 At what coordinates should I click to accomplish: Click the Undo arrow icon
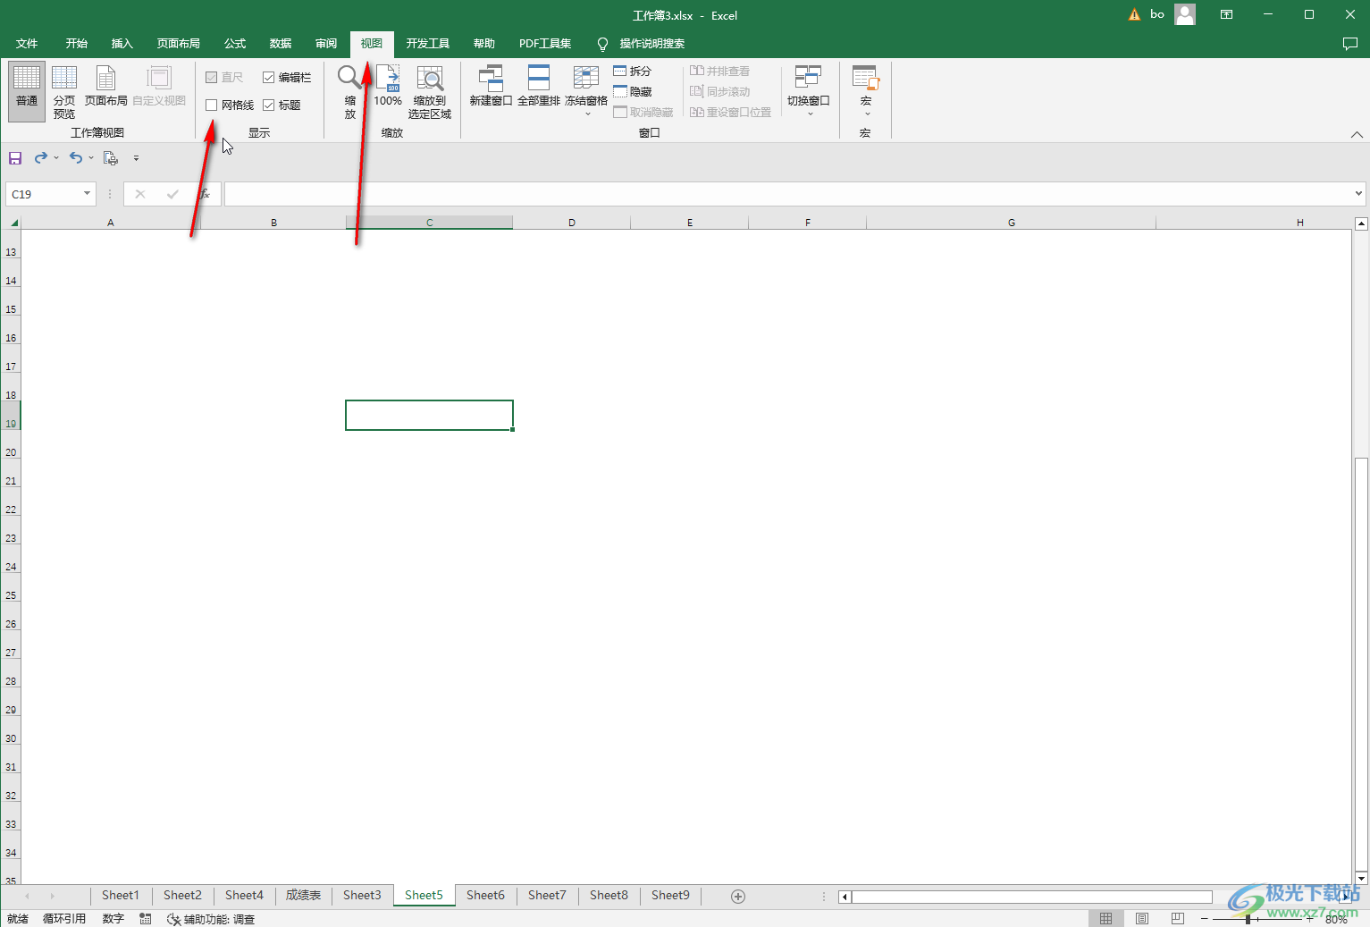(76, 158)
